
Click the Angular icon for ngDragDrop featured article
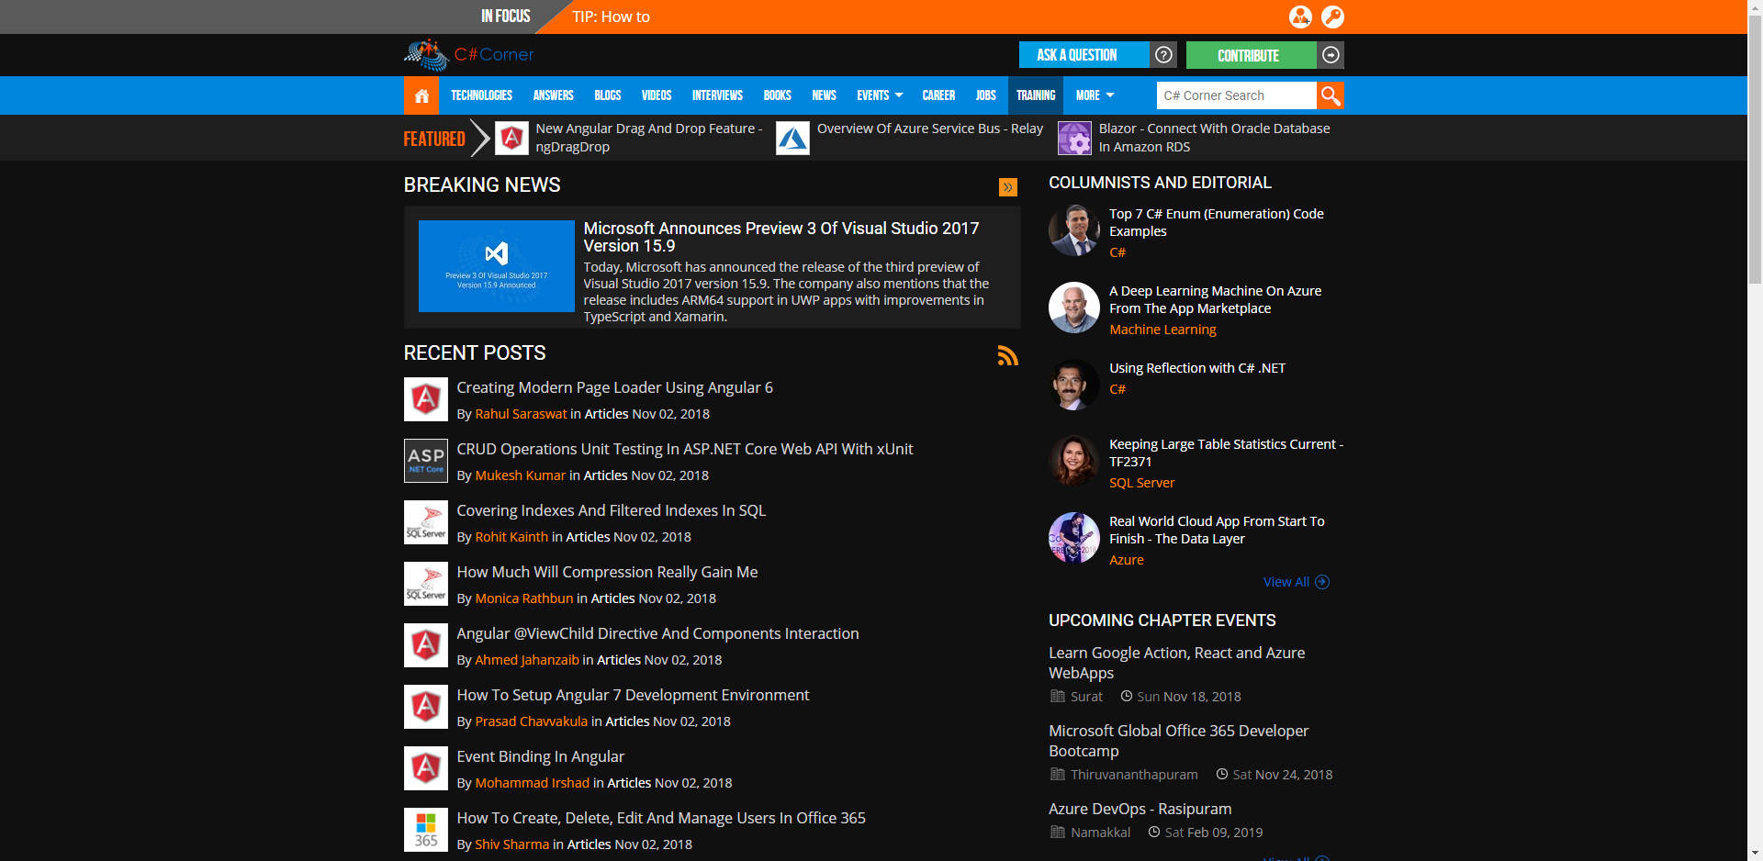[x=511, y=139]
